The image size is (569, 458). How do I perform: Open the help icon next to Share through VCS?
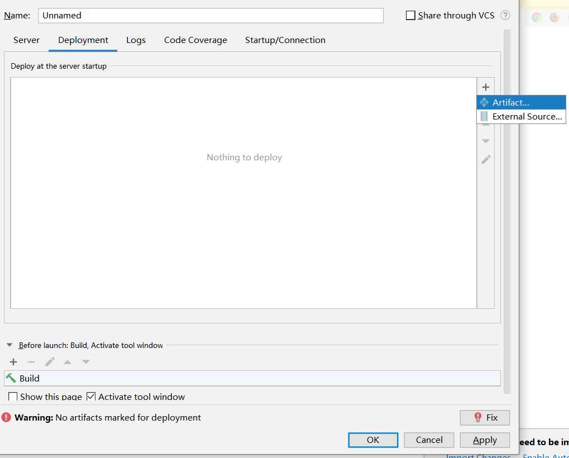tap(505, 15)
